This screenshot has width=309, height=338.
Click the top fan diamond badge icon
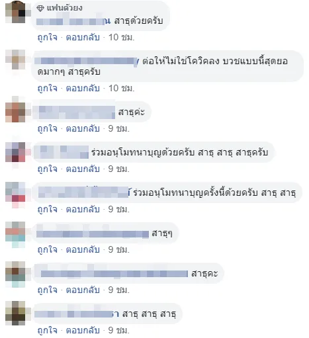click(x=40, y=9)
